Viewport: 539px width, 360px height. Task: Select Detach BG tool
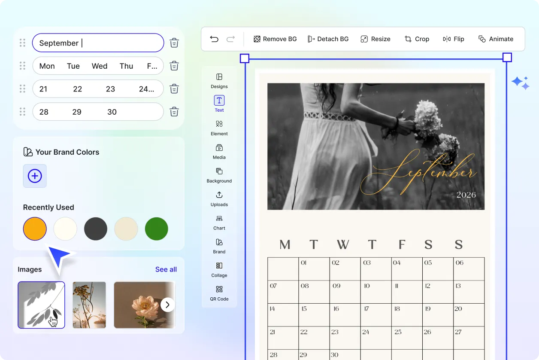[328, 39]
